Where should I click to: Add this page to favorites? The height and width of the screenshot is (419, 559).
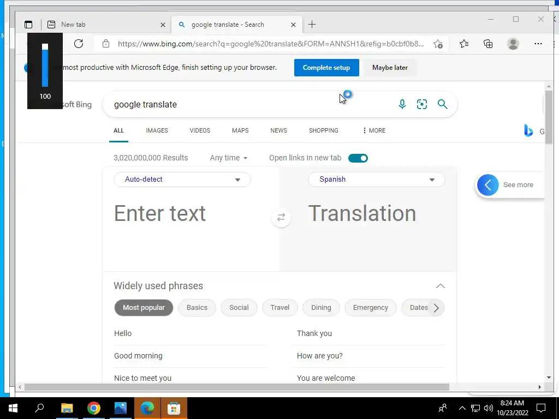[x=438, y=44]
